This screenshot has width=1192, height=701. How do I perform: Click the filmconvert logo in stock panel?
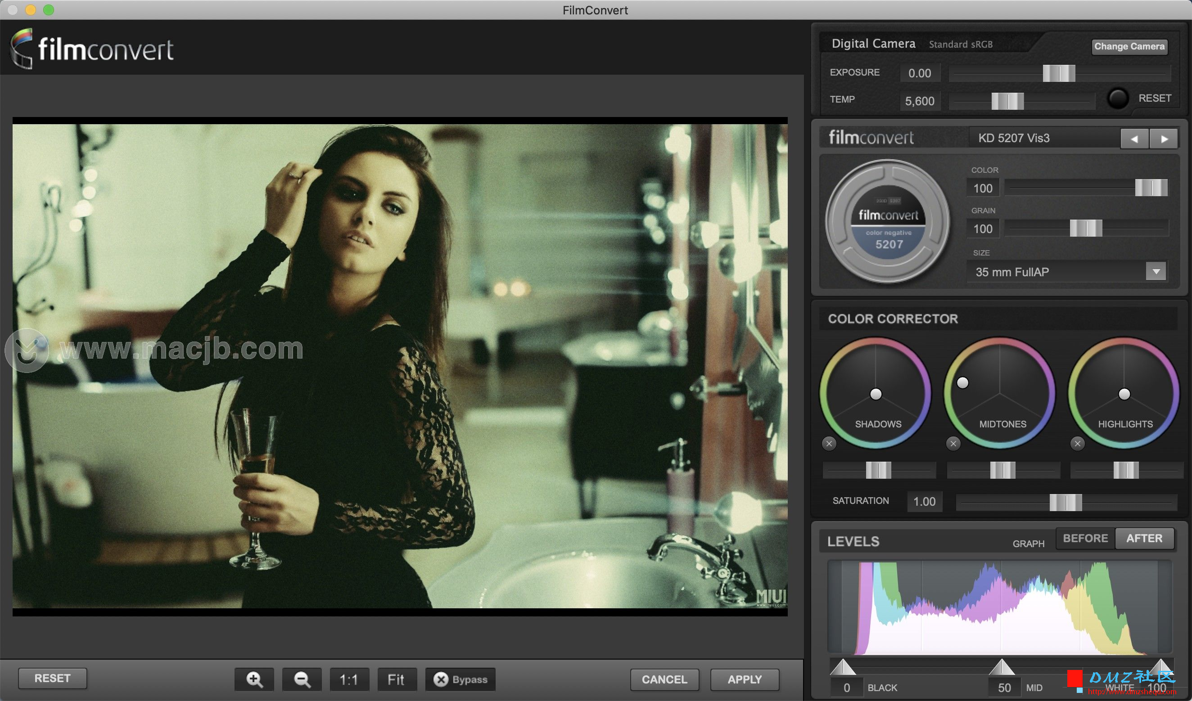tap(871, 138)
